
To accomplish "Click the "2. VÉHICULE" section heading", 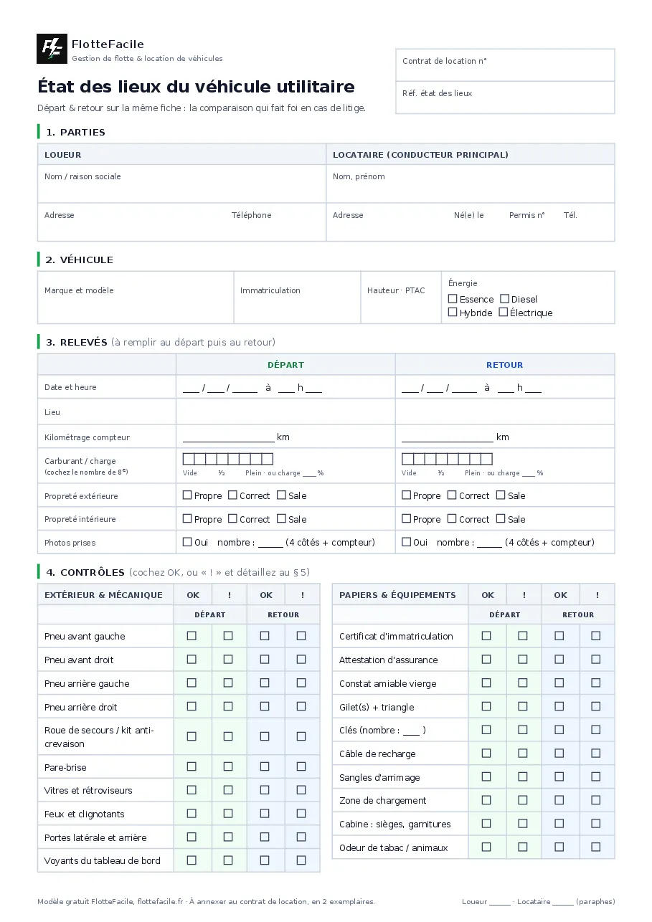I will point(80,260).
